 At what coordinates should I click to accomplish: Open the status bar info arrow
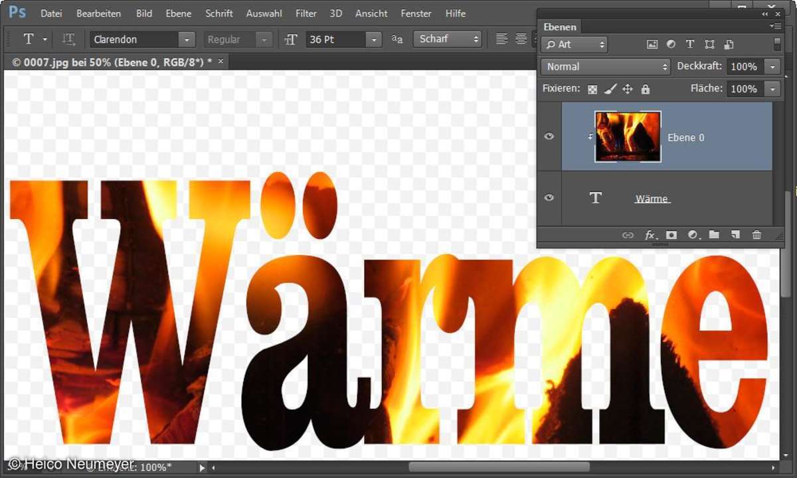coord(203,467)
